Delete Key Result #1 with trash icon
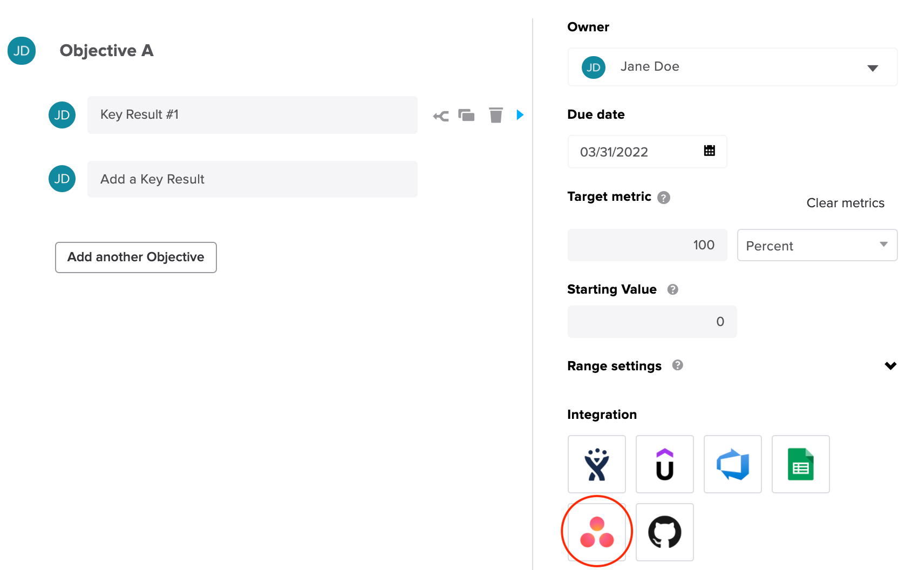The width and height of the screenshot is (912, 570). [x=496, y=115]
